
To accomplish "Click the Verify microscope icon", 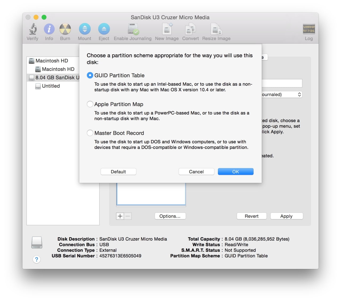I will 33,29.
